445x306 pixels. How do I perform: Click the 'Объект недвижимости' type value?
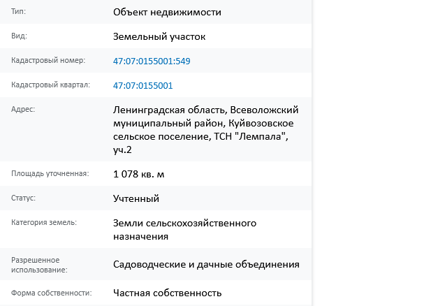(167, 12)
